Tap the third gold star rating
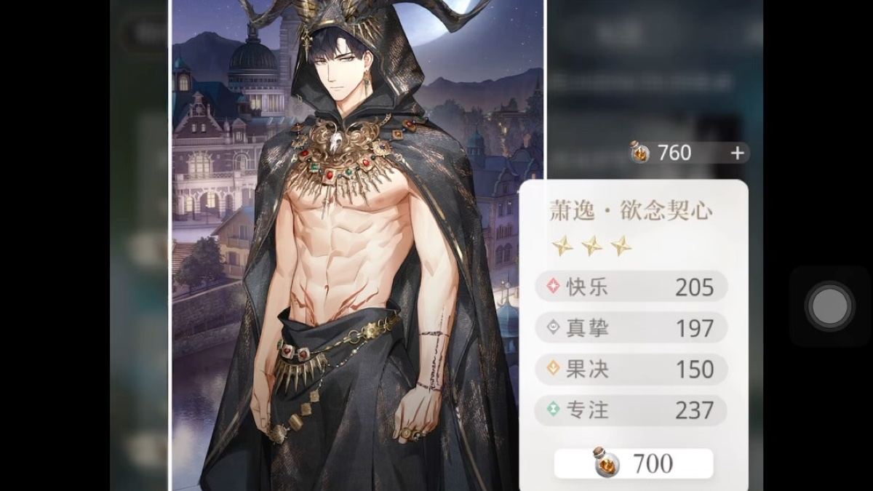Image resolution: width=873 pixels, height=491 pixels. coord(621,246)
